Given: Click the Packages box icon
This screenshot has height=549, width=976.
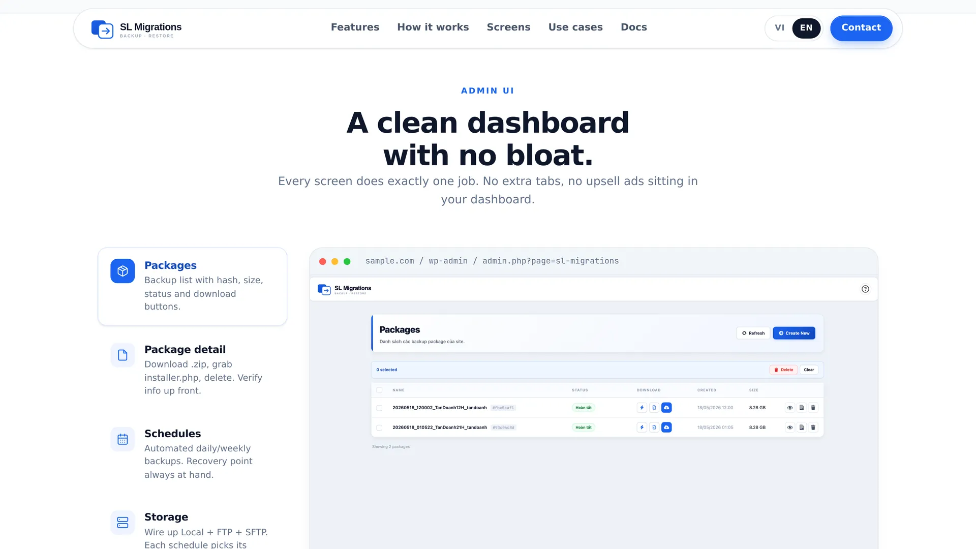Looking at the screenshot, I should (x=123, y=271).
